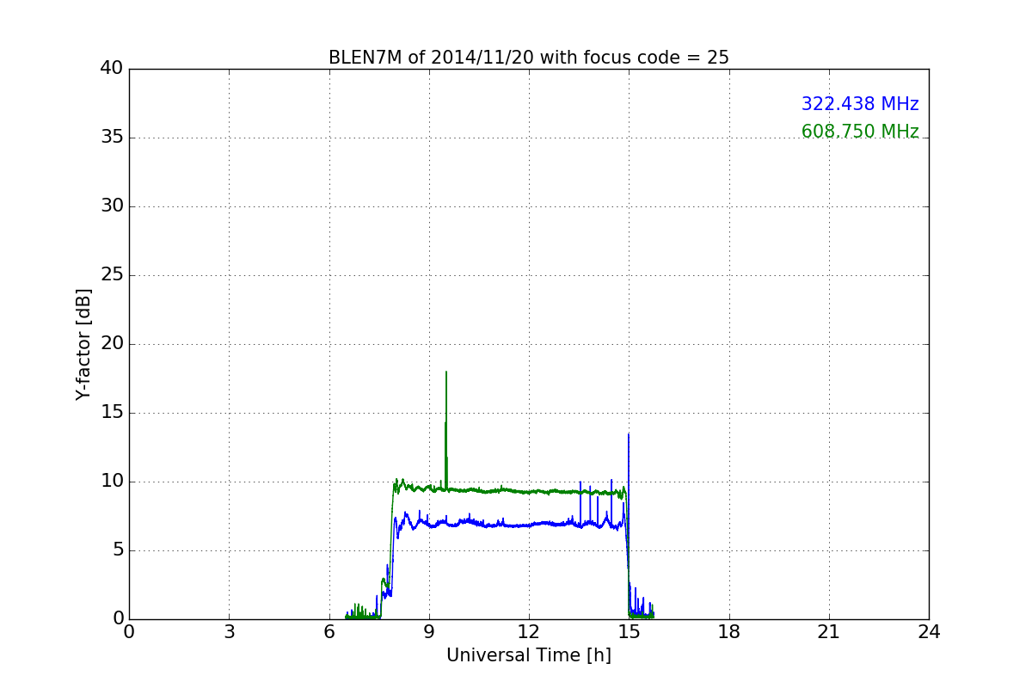
Task: Click the y-axis tick label 35
Action: (x=112, y=138)
